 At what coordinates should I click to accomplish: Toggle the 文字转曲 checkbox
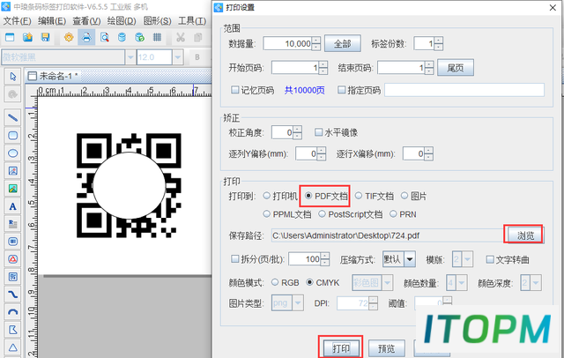click(x=490, y=259)
